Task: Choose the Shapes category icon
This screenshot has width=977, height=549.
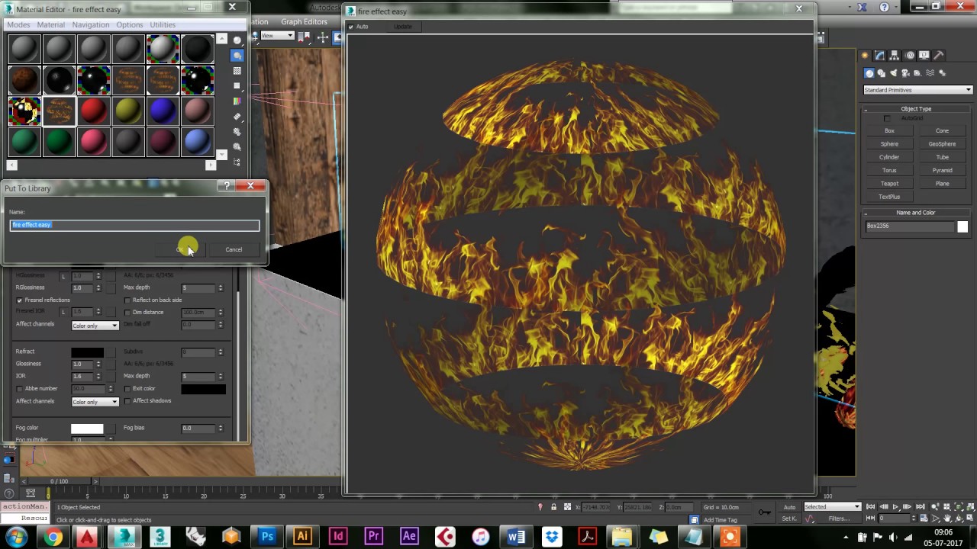Action: (882, 73)
